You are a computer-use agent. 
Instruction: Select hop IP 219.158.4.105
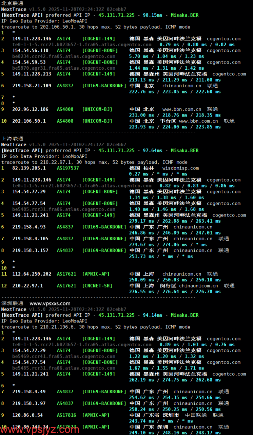point(31,239)
